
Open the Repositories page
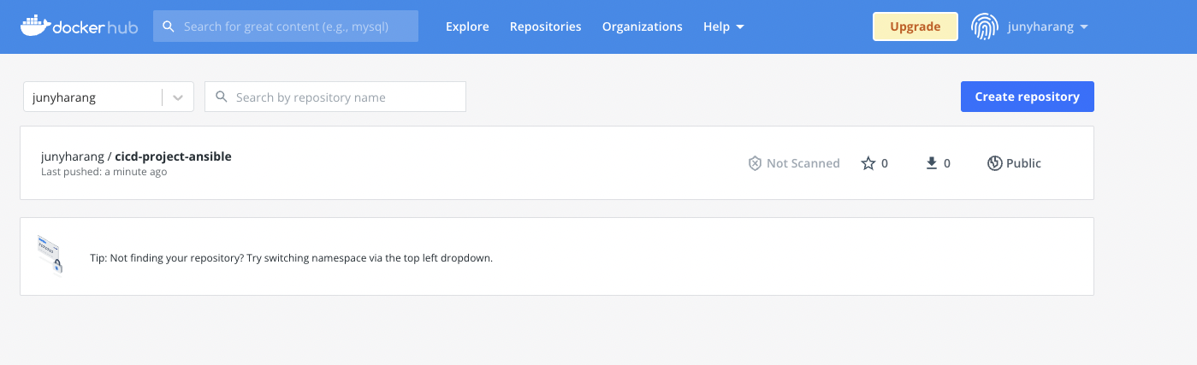click(x=546, y=26)
